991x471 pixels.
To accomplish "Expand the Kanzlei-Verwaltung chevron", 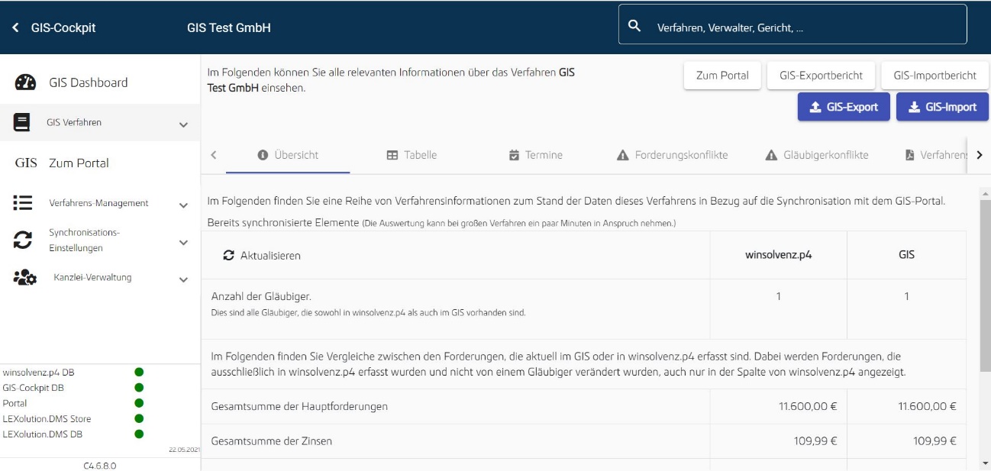I will (x=183, y=279).
